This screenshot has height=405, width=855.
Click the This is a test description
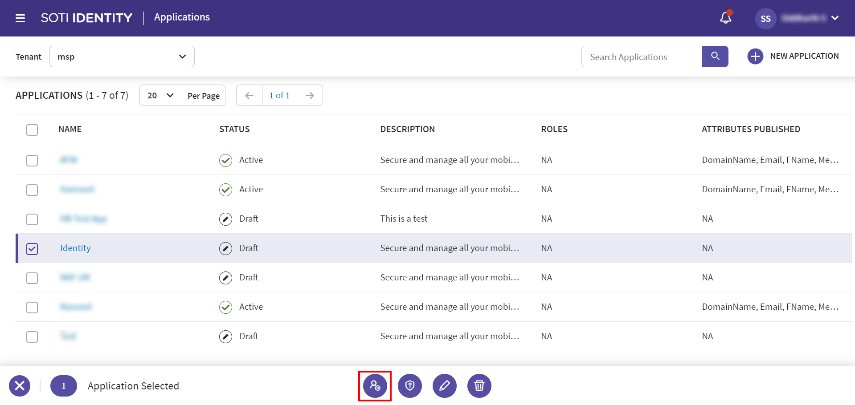(404, 219)
